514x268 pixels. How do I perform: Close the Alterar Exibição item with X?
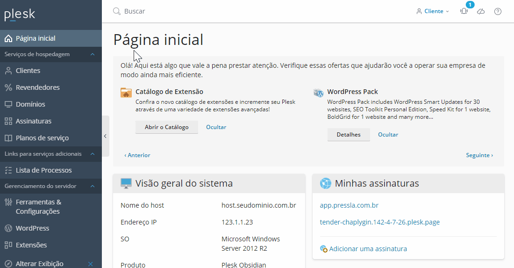[91, 264]
